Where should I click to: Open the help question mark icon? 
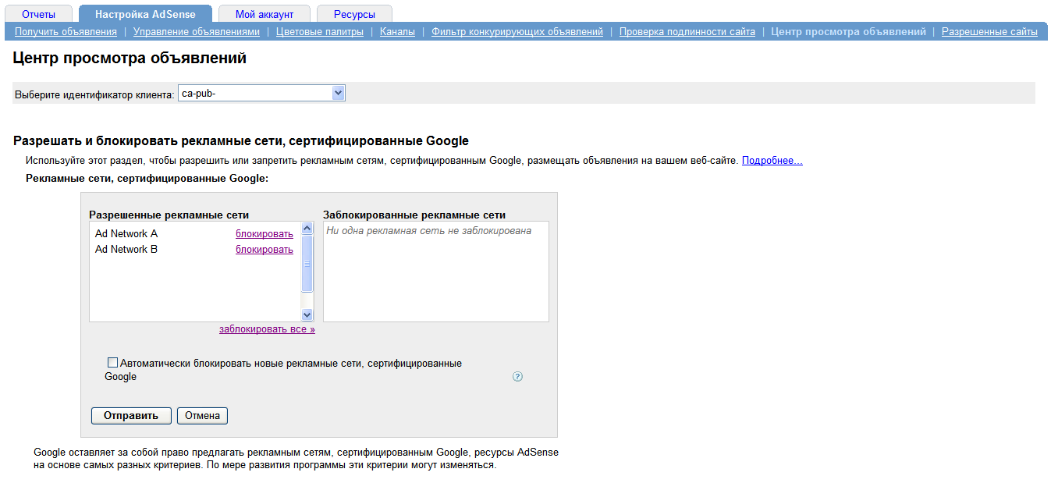point(517,377)
